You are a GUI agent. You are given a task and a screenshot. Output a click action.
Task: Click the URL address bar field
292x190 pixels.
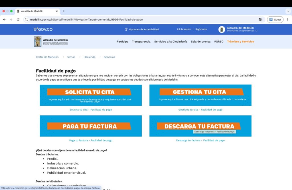(143, 19)
